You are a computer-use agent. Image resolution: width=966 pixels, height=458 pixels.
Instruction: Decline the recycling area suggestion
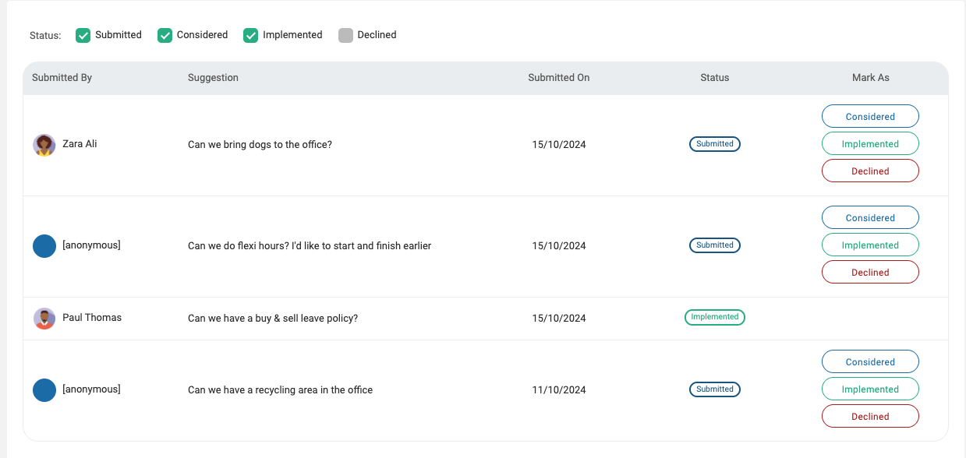point(870,417)
